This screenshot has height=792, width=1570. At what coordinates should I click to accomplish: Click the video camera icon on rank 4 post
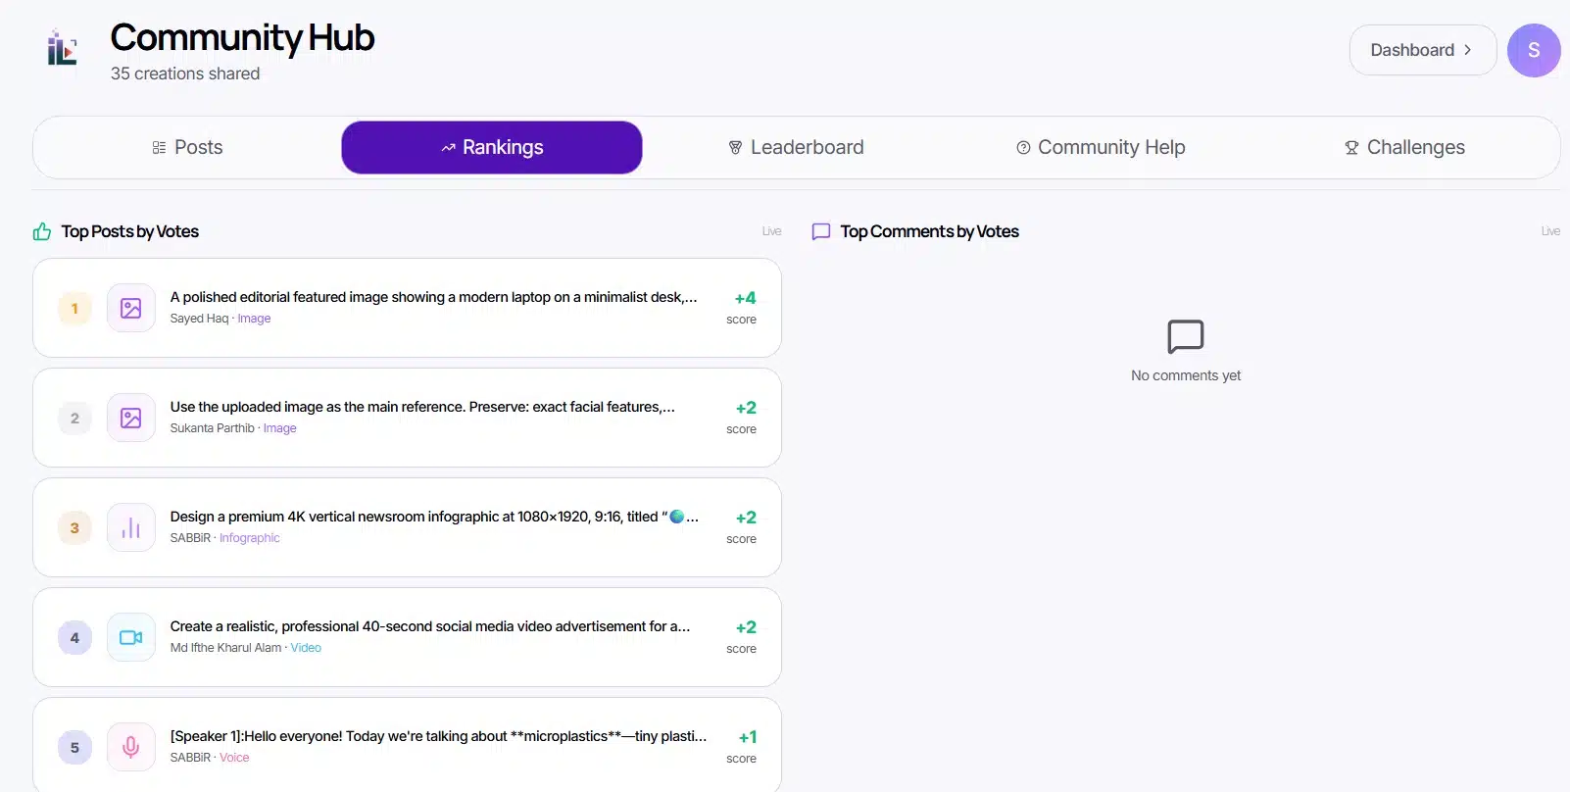(131, 637)
